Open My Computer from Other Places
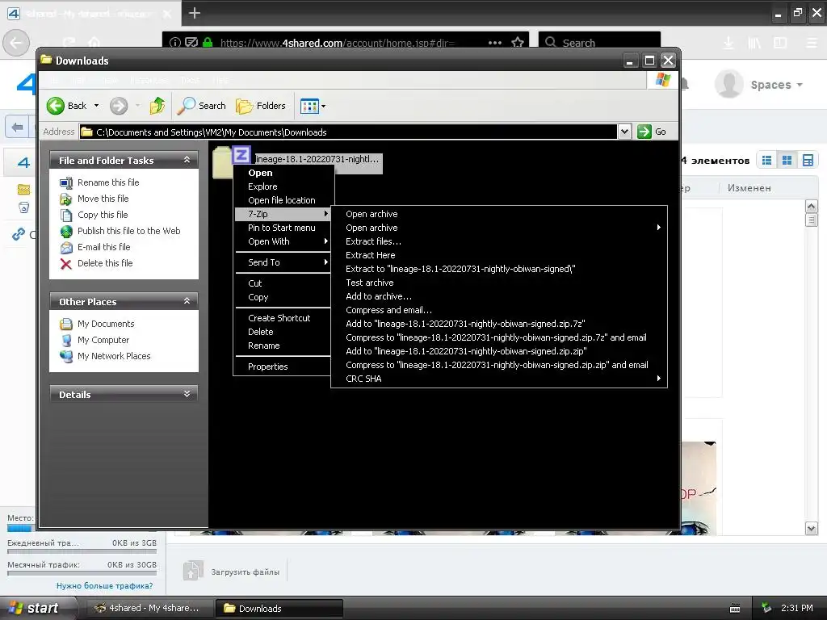This screenshot has height=620, width=827. click(x=103, y=340)
